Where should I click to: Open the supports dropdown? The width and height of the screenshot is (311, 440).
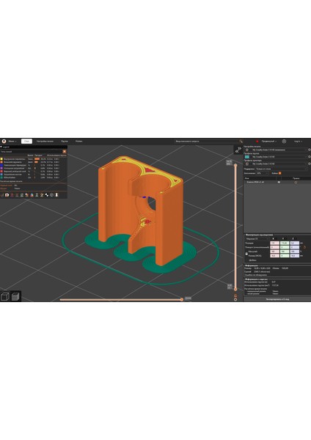[x=281, y=169]
